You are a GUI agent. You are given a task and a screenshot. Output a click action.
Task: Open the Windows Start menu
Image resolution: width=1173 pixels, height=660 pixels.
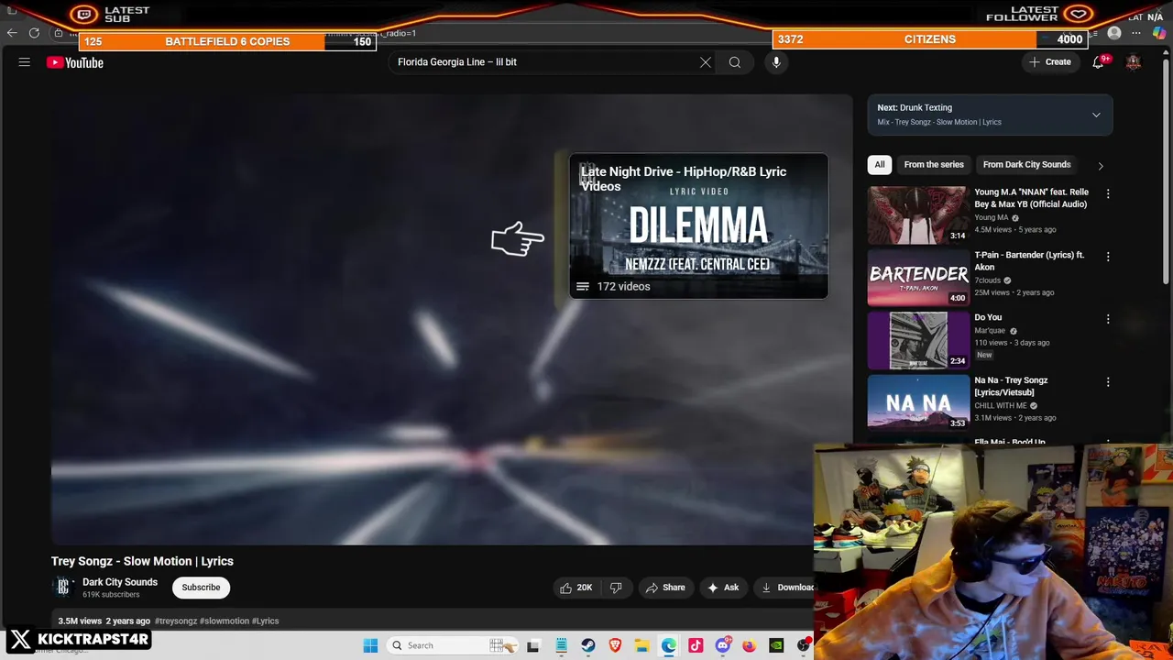pos(370,645)
